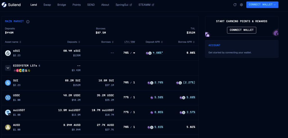The width and height of the screenshot is (288, 138).
Task: Click the 35.2M USDC borrows cell
Action: pyautogui.click(x=105, y=95)
